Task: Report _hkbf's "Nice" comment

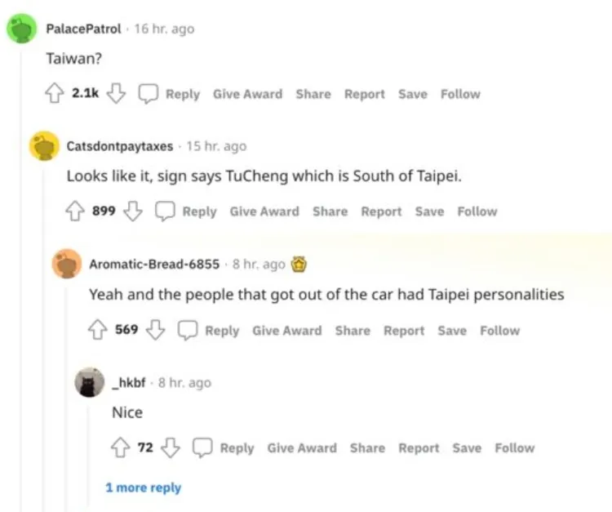Action: click(x=419, y=447)
